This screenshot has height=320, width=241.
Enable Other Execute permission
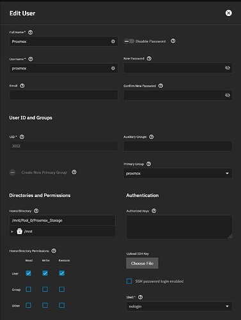(x=62, y=305)
